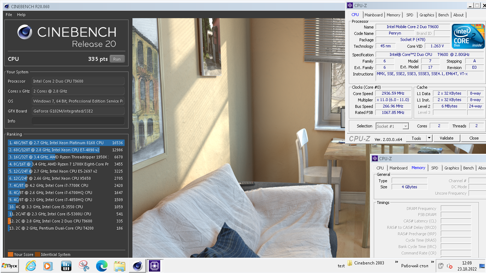Select ranking row Ryzen 7 1700X
The width and height of the screenshot is (486, 273).
point(66,164)
